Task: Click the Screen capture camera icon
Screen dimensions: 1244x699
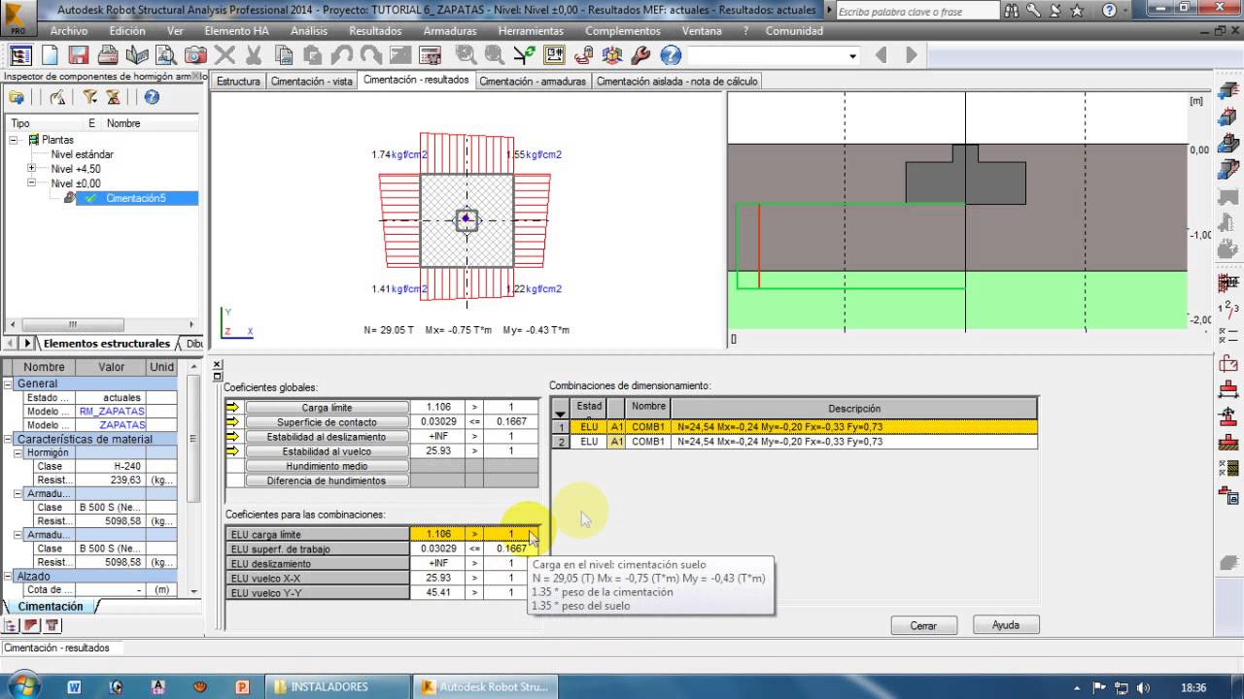Action: [195, 55]
